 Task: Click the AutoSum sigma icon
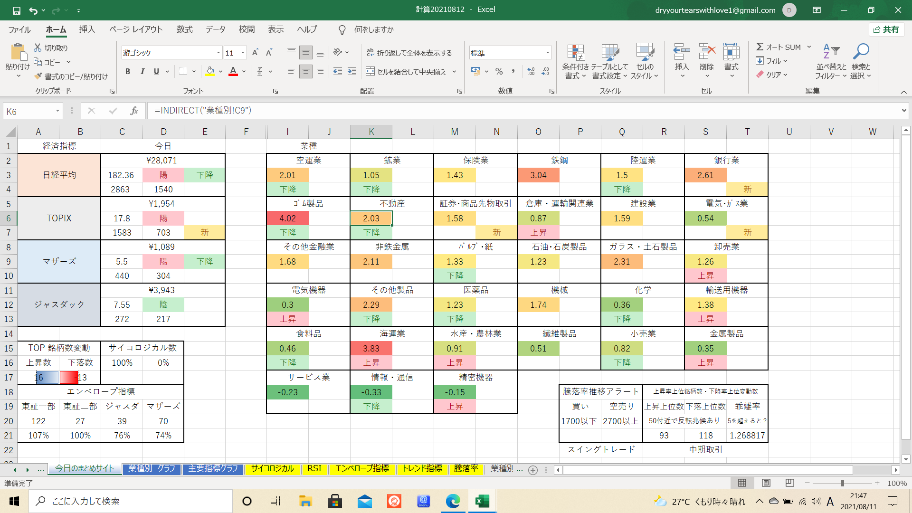[760, 47]
